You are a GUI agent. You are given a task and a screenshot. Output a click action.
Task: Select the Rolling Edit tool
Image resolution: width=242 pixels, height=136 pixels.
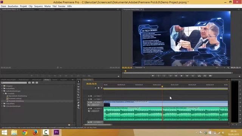click(x=78, y=90)
